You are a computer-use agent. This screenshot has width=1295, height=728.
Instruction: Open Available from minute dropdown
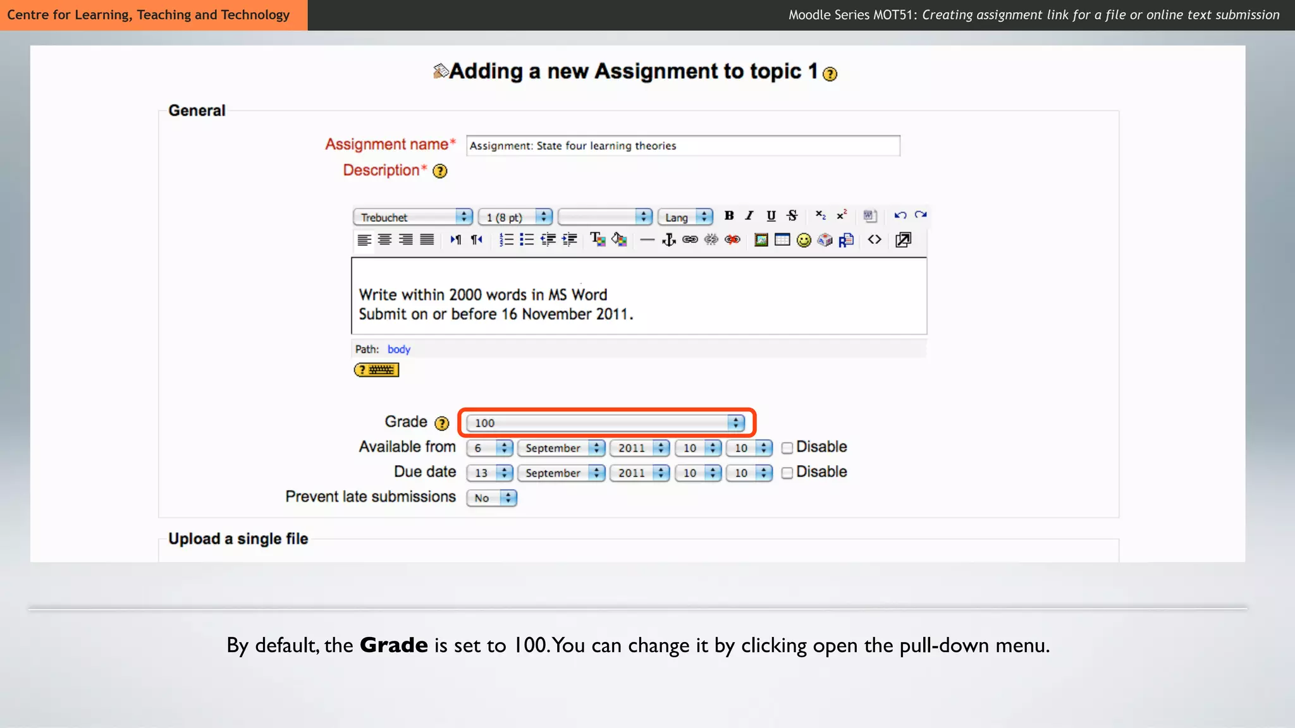[749, 447]
